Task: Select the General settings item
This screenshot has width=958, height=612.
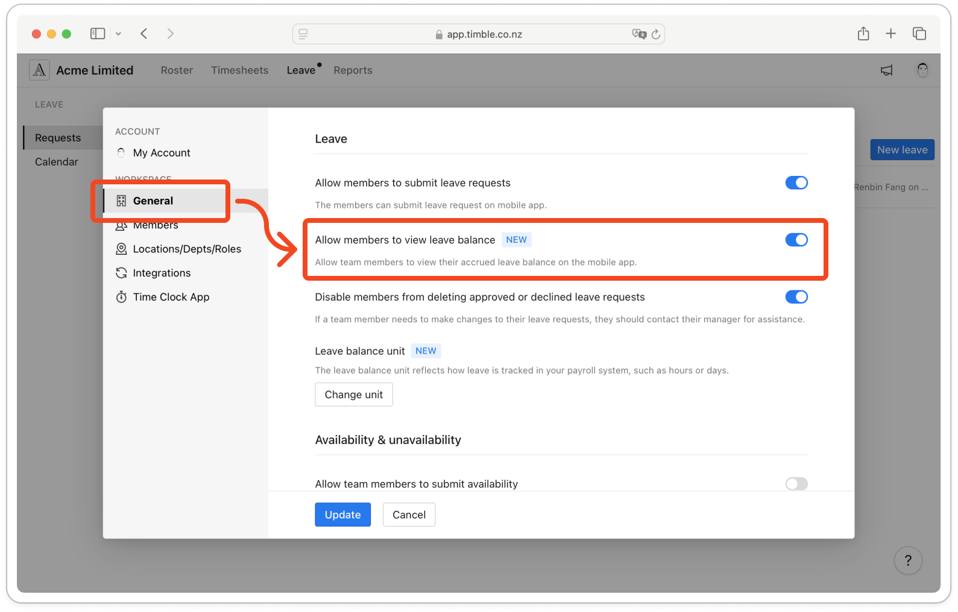Action: pos(186,201)
